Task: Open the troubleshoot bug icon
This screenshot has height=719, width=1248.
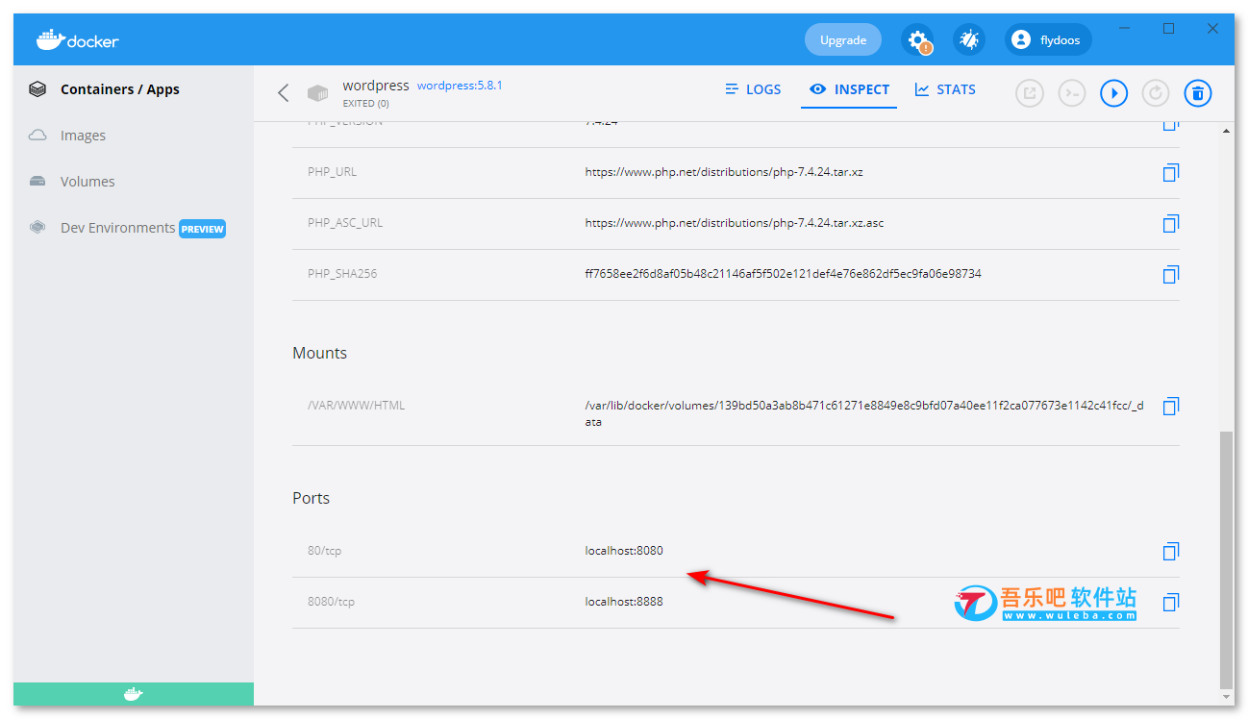Action: 969,40
